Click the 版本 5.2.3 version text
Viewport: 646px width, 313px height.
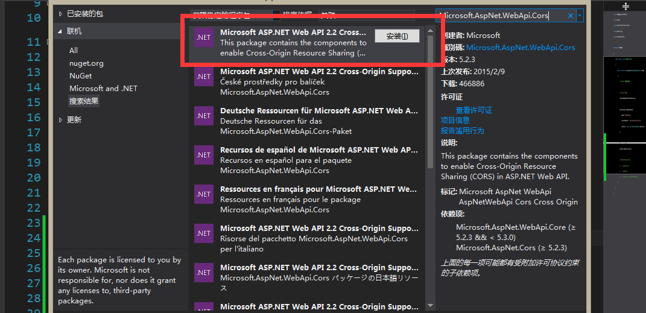(458, 59)
